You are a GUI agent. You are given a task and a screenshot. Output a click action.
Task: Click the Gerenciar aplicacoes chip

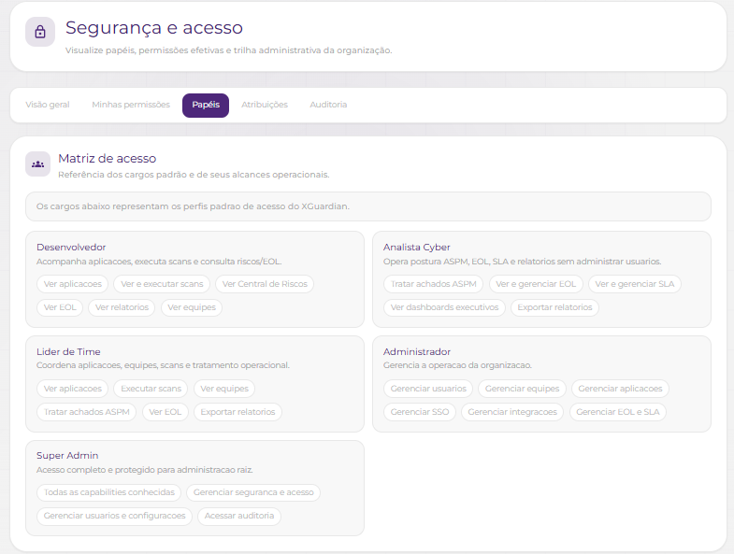pyautogui.click(x=620, y=389)
